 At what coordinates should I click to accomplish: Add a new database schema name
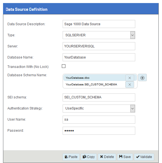(x=142, y=78)
